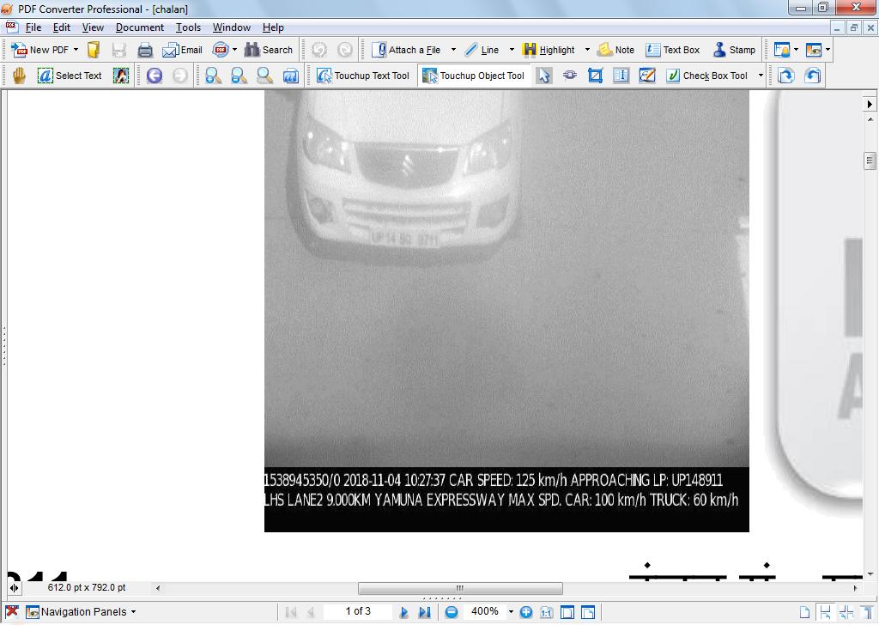Image resolution: width=879 pixels, height=625 pixels.
Task: Click the fit page icon in status bar
Action: click(x=567, y=612)
